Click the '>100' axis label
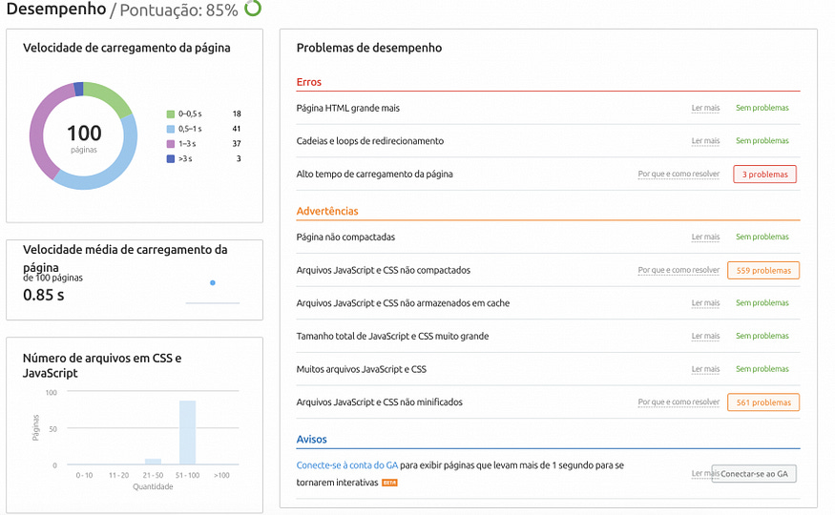The height and width of the screenshot is (515, 835). pos(221,475)
